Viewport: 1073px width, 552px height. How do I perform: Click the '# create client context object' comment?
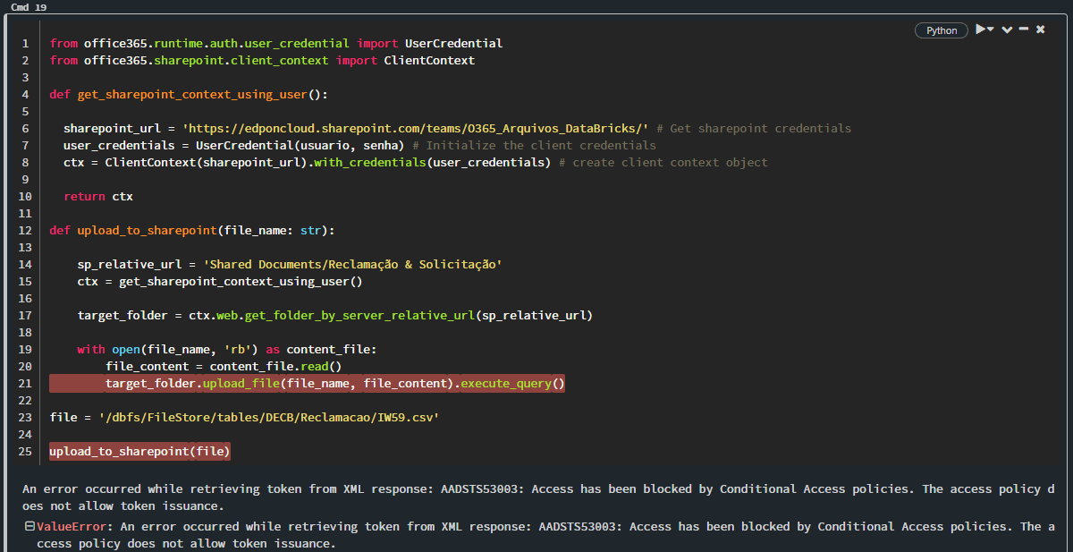tap(663, 162)
